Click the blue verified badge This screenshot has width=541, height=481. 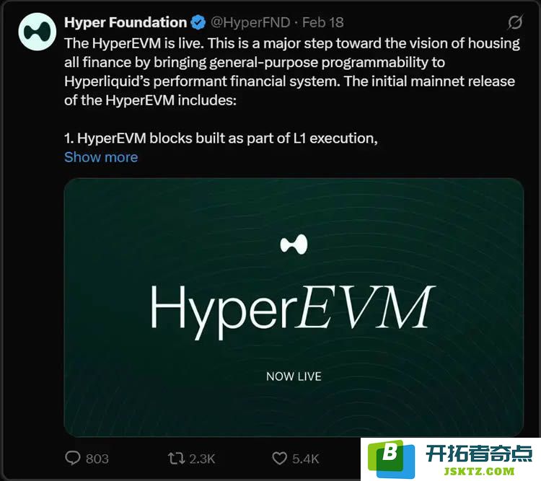pos(198,23)
